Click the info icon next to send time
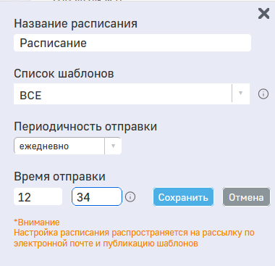The width and height of the screenshot is (275, 266). tap(130, 197)
